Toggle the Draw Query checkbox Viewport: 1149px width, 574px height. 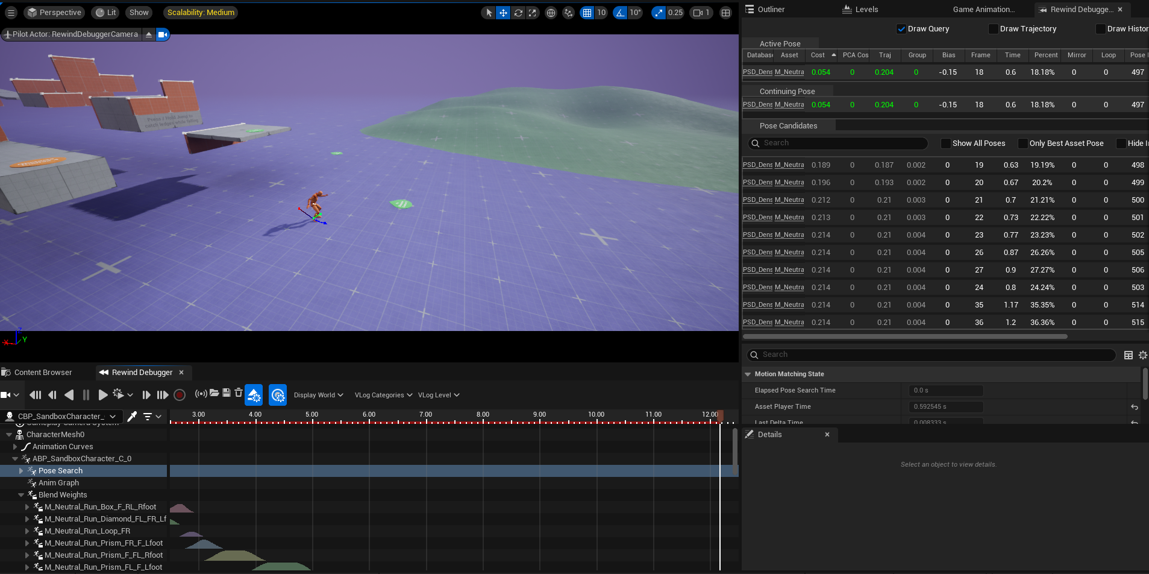click(901, 29)
